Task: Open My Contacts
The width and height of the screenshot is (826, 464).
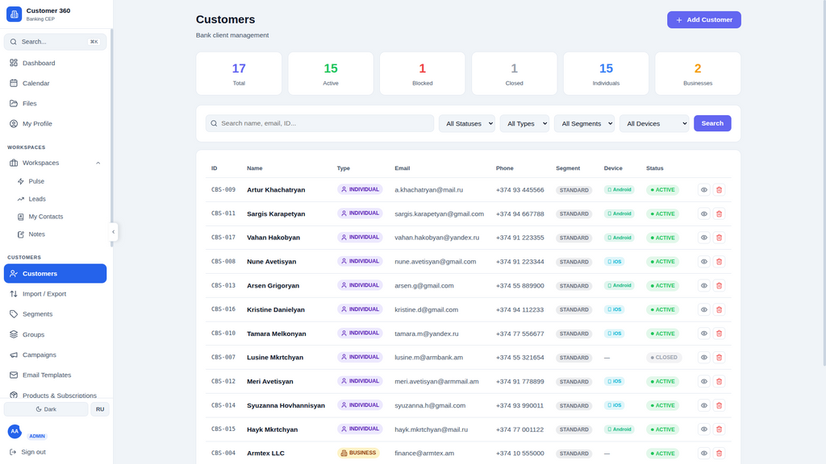Action: click(x=59, y=217)
